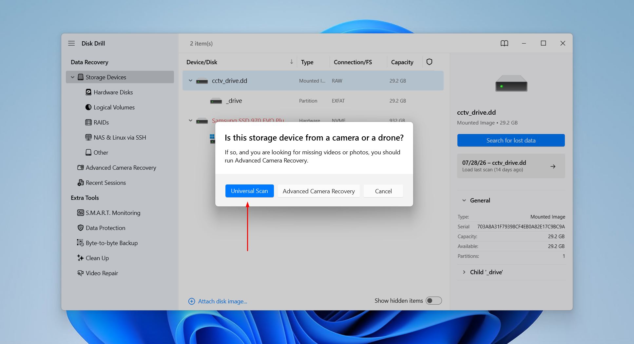Go to S.M.A.R.T. Monitoring
The width and height of the screenshot is (634, 344).
point(113,213)
